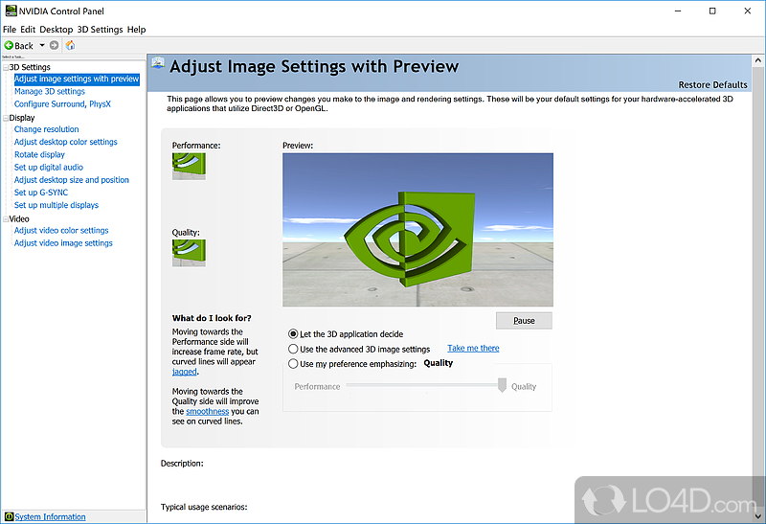The image size is (766, 524).
Task: Select Use my preference emphasizing
Action: (293, 364)
